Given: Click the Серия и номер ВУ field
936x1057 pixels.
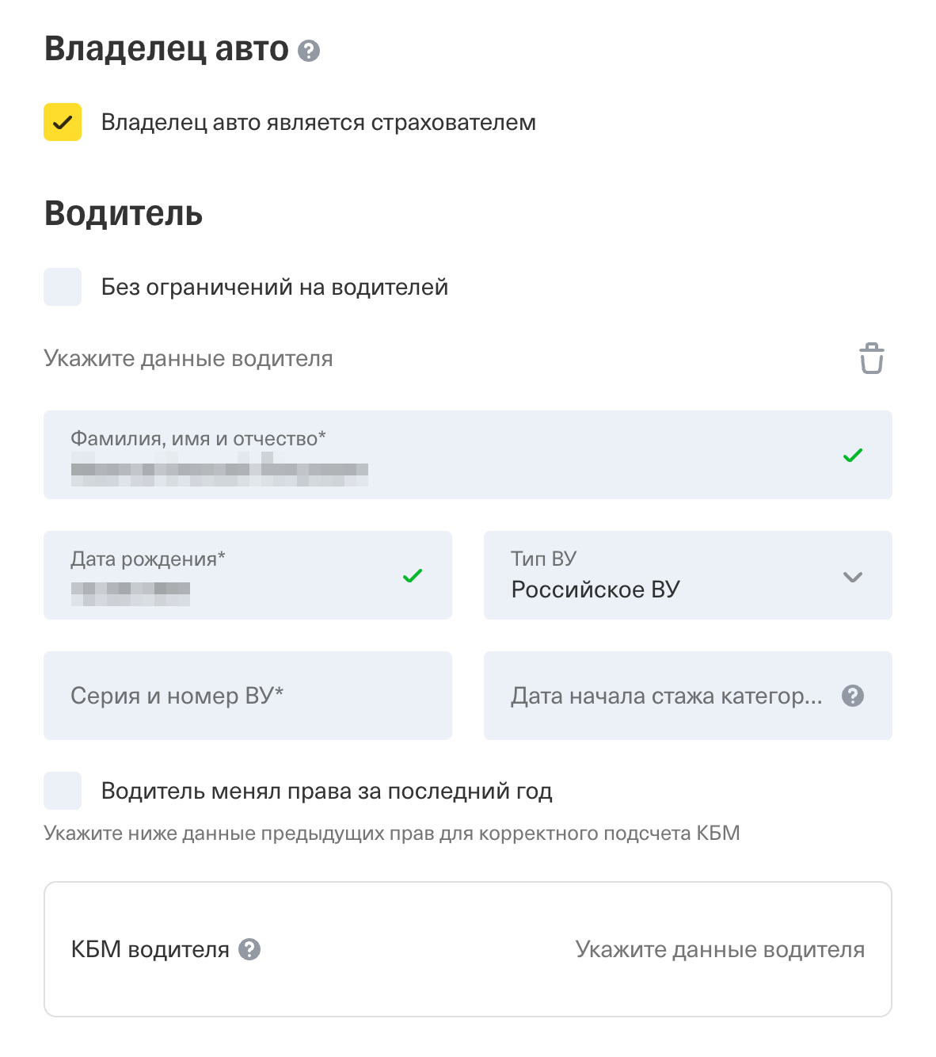Looking at the screenshot, I should [x=247, y=696].
